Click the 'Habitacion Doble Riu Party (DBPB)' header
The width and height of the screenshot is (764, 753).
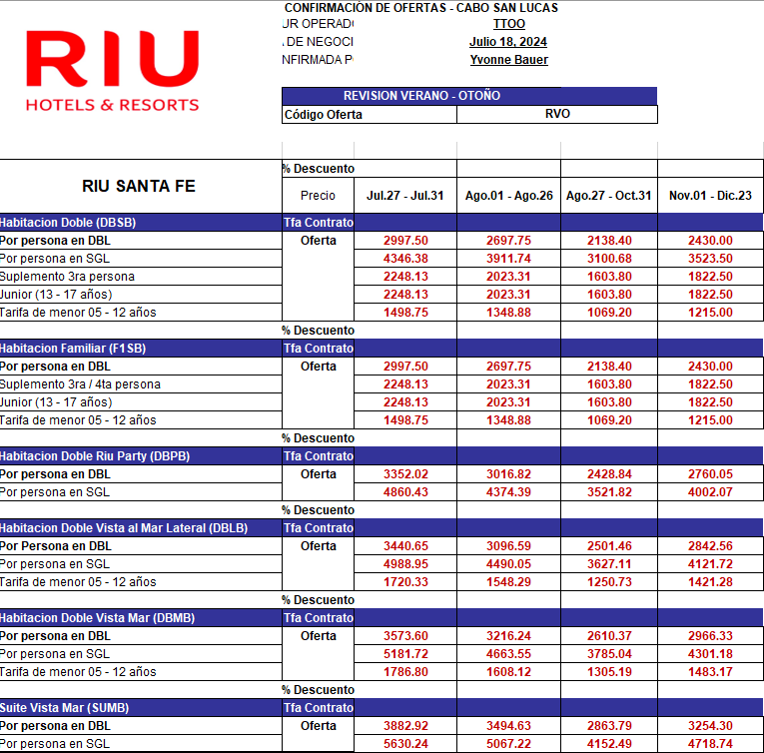click(x=141, y=456)
